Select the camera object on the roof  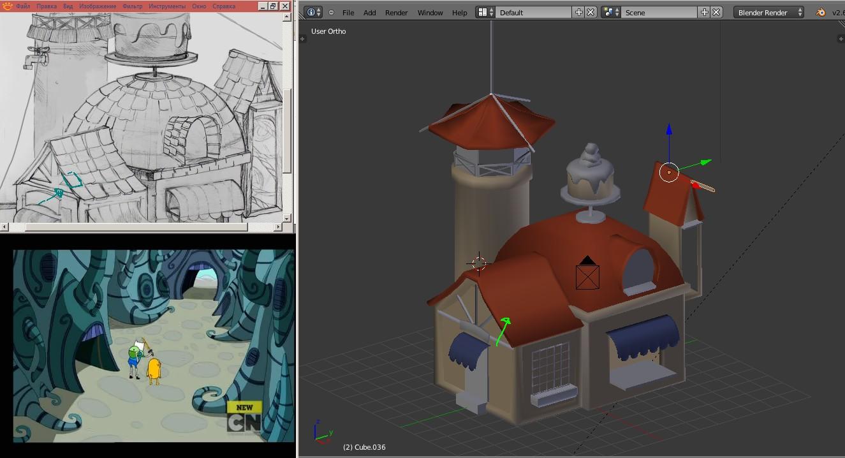point(587,273)
